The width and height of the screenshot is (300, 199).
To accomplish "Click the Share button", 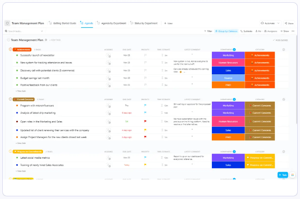I will tap(289, 23).
